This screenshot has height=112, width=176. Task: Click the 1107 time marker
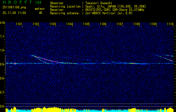tap(120, 24)
